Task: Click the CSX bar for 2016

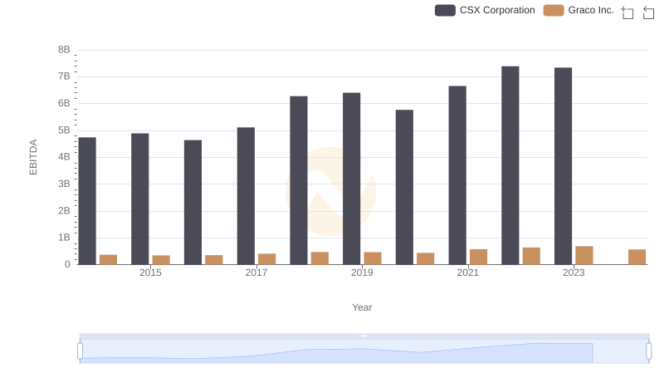Action: point(193,202)
